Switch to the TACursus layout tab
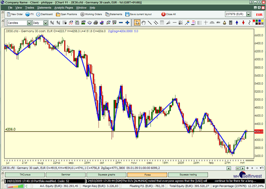 (x=25, y=174)
